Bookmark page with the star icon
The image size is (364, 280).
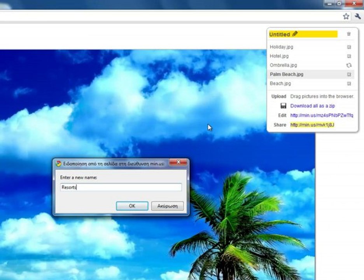[x=346, y=16]
